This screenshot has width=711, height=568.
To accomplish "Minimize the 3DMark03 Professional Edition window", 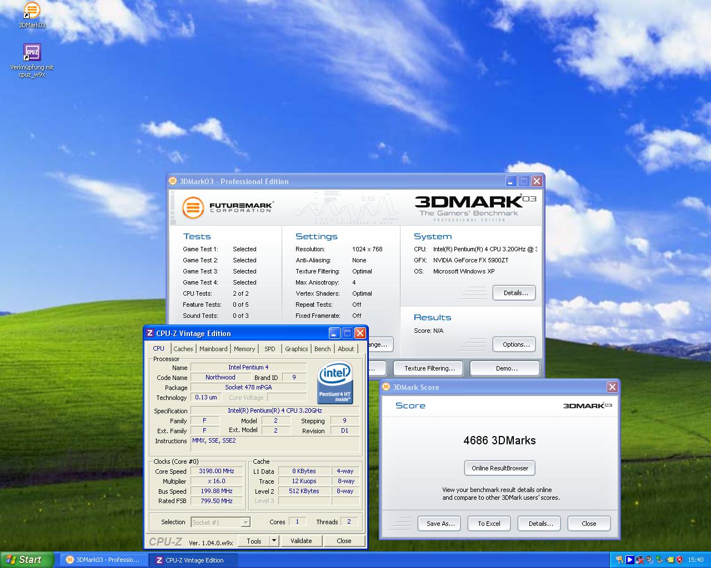I will [511, 181].
